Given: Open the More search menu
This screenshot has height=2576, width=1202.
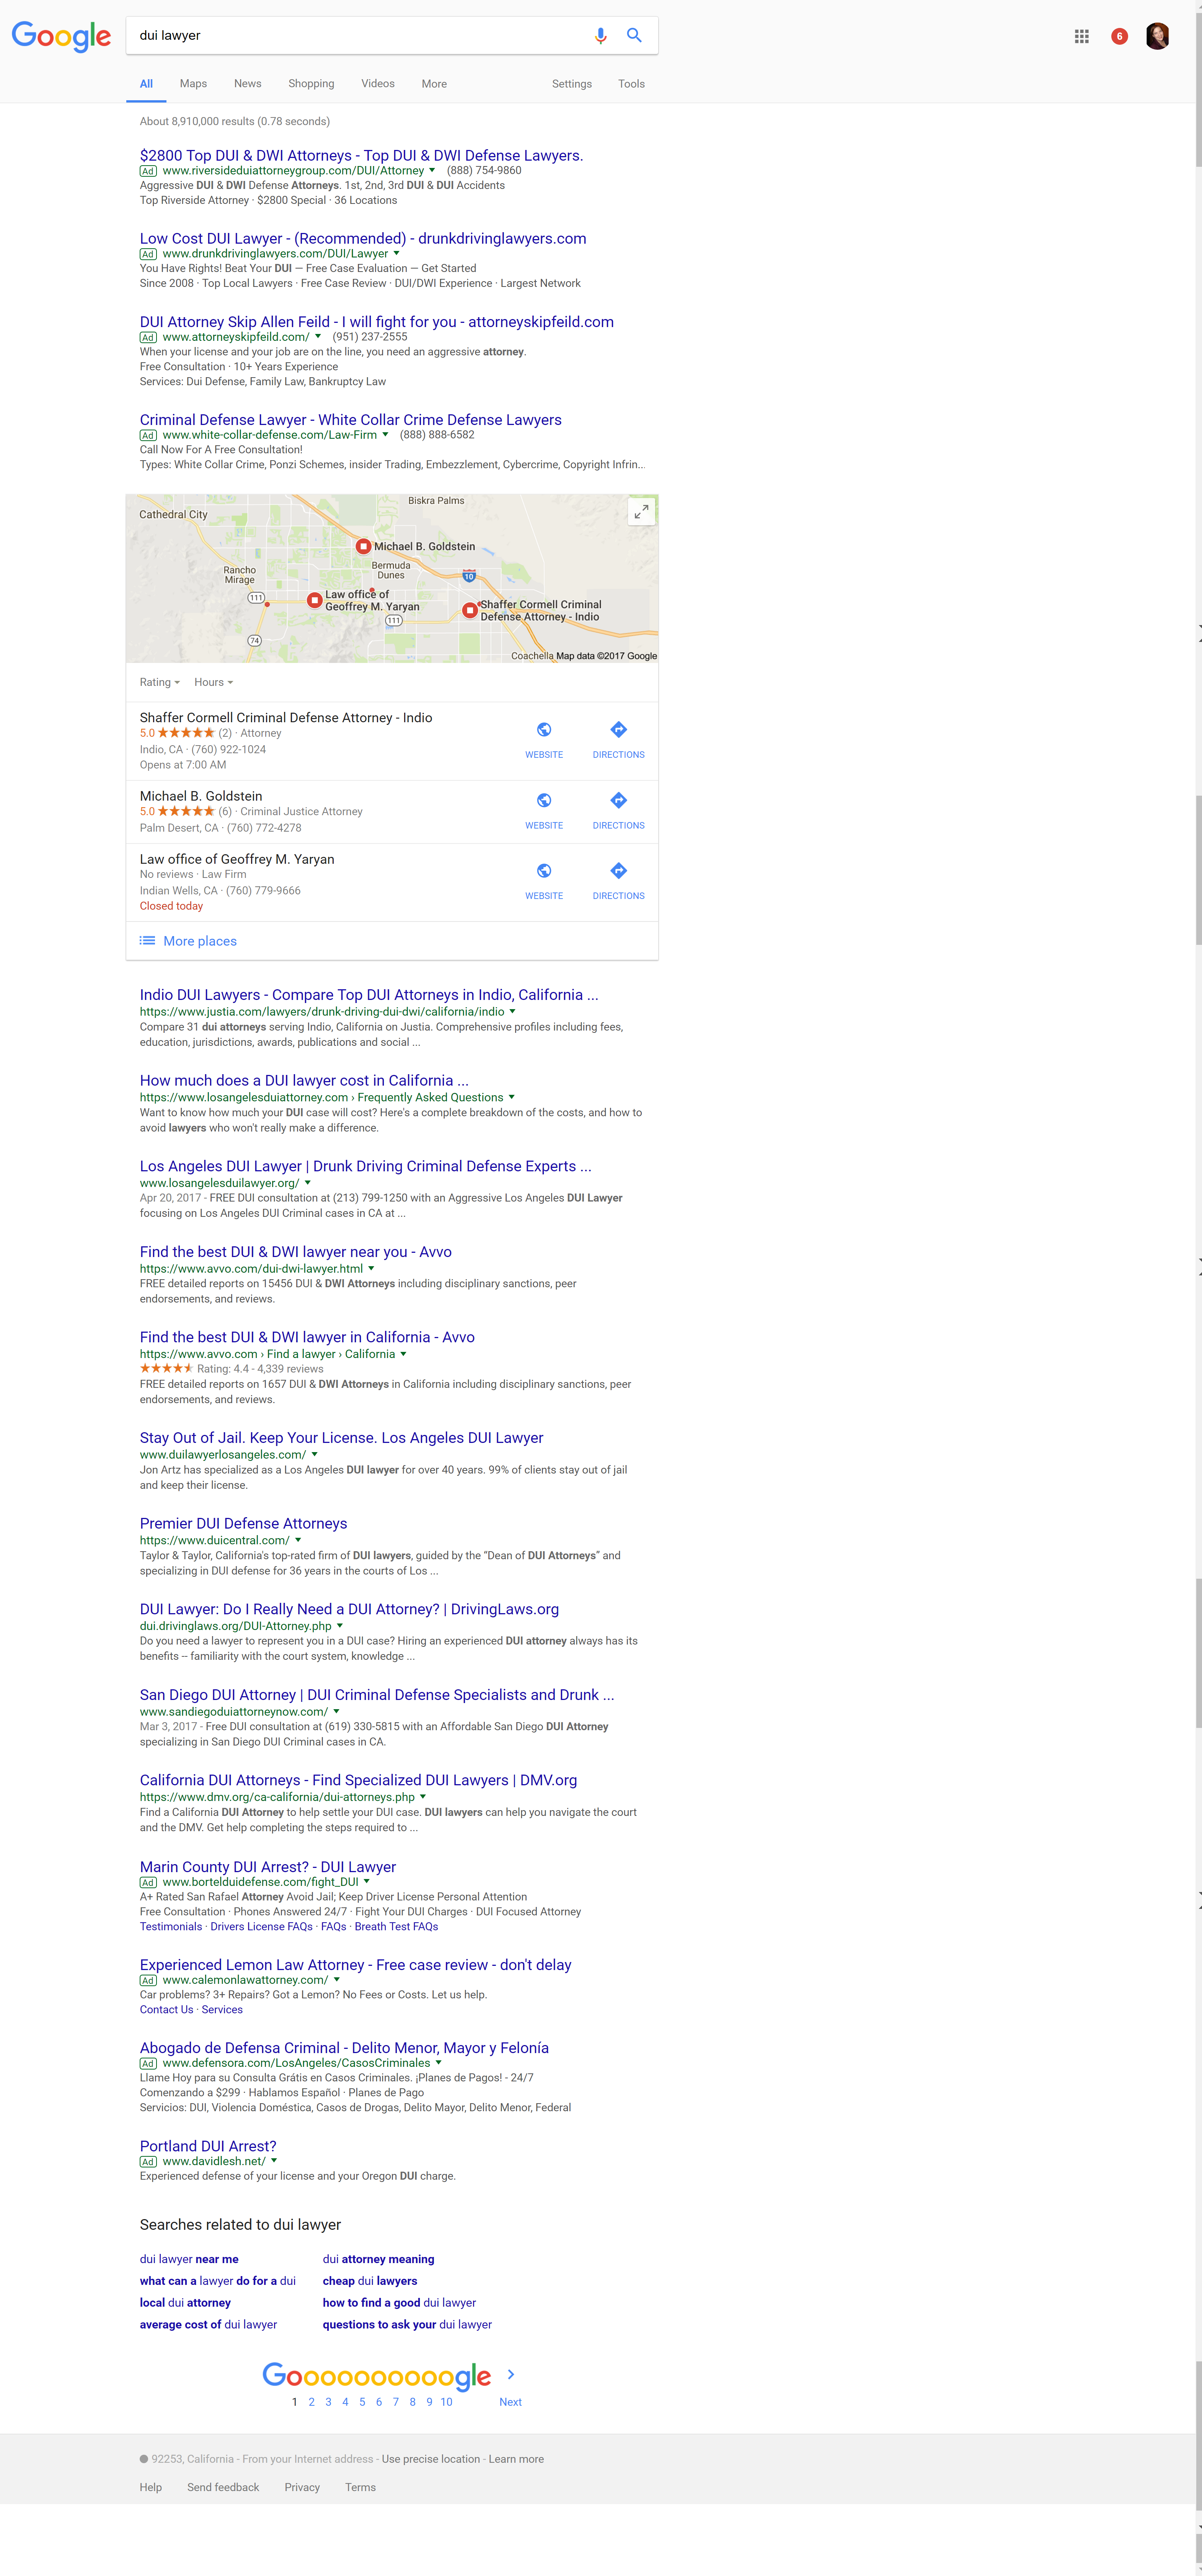Looking at the screenshot, I should pyautogui.click(x=434, y=84).
